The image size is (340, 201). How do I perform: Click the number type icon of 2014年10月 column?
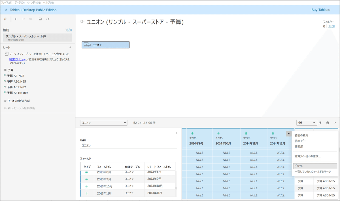point(218,133)
